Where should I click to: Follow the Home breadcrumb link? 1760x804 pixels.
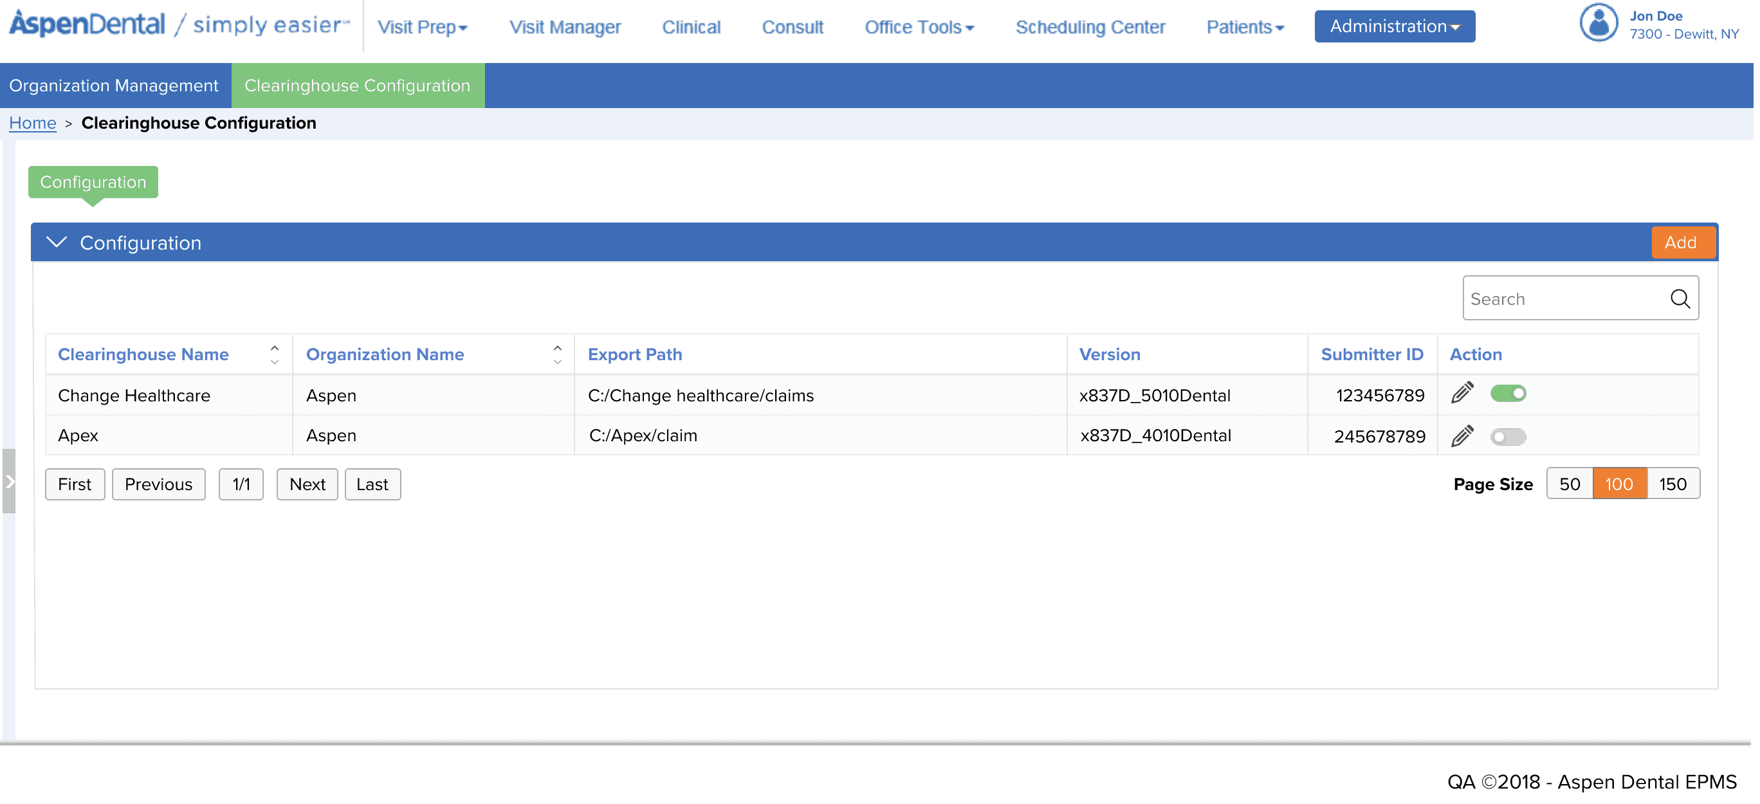[x=32, y=123]
